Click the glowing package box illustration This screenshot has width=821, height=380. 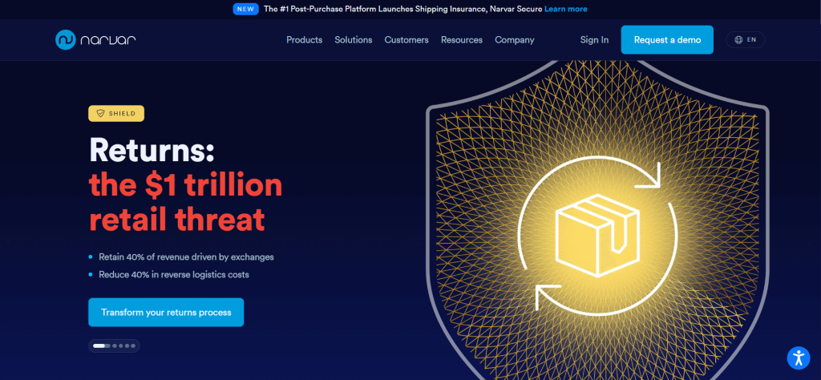pos(597,234)
